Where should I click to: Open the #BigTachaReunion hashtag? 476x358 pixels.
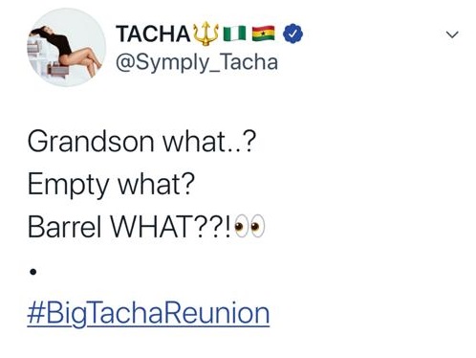pos(148,314)
